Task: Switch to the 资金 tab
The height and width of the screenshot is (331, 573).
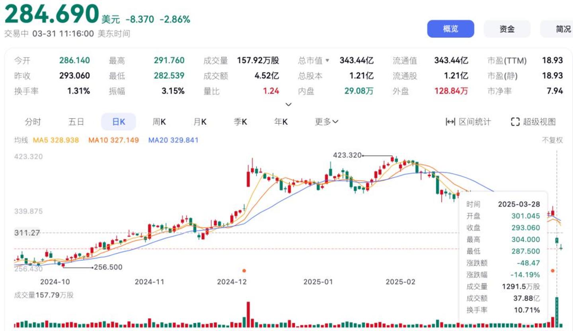Action: [507, 29]
